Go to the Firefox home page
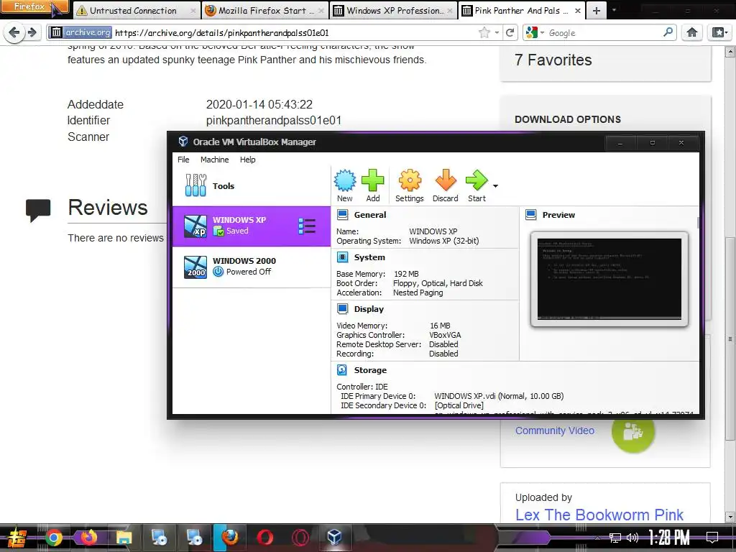Image resolution: width=736 pixels, height=552 pixels. (x=692, y=32)
